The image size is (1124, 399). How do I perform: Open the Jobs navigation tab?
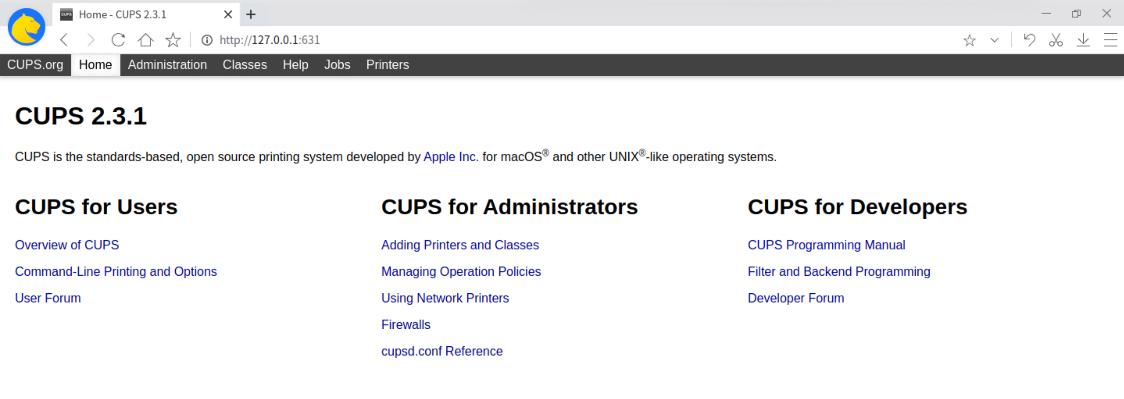pos(337,65)
